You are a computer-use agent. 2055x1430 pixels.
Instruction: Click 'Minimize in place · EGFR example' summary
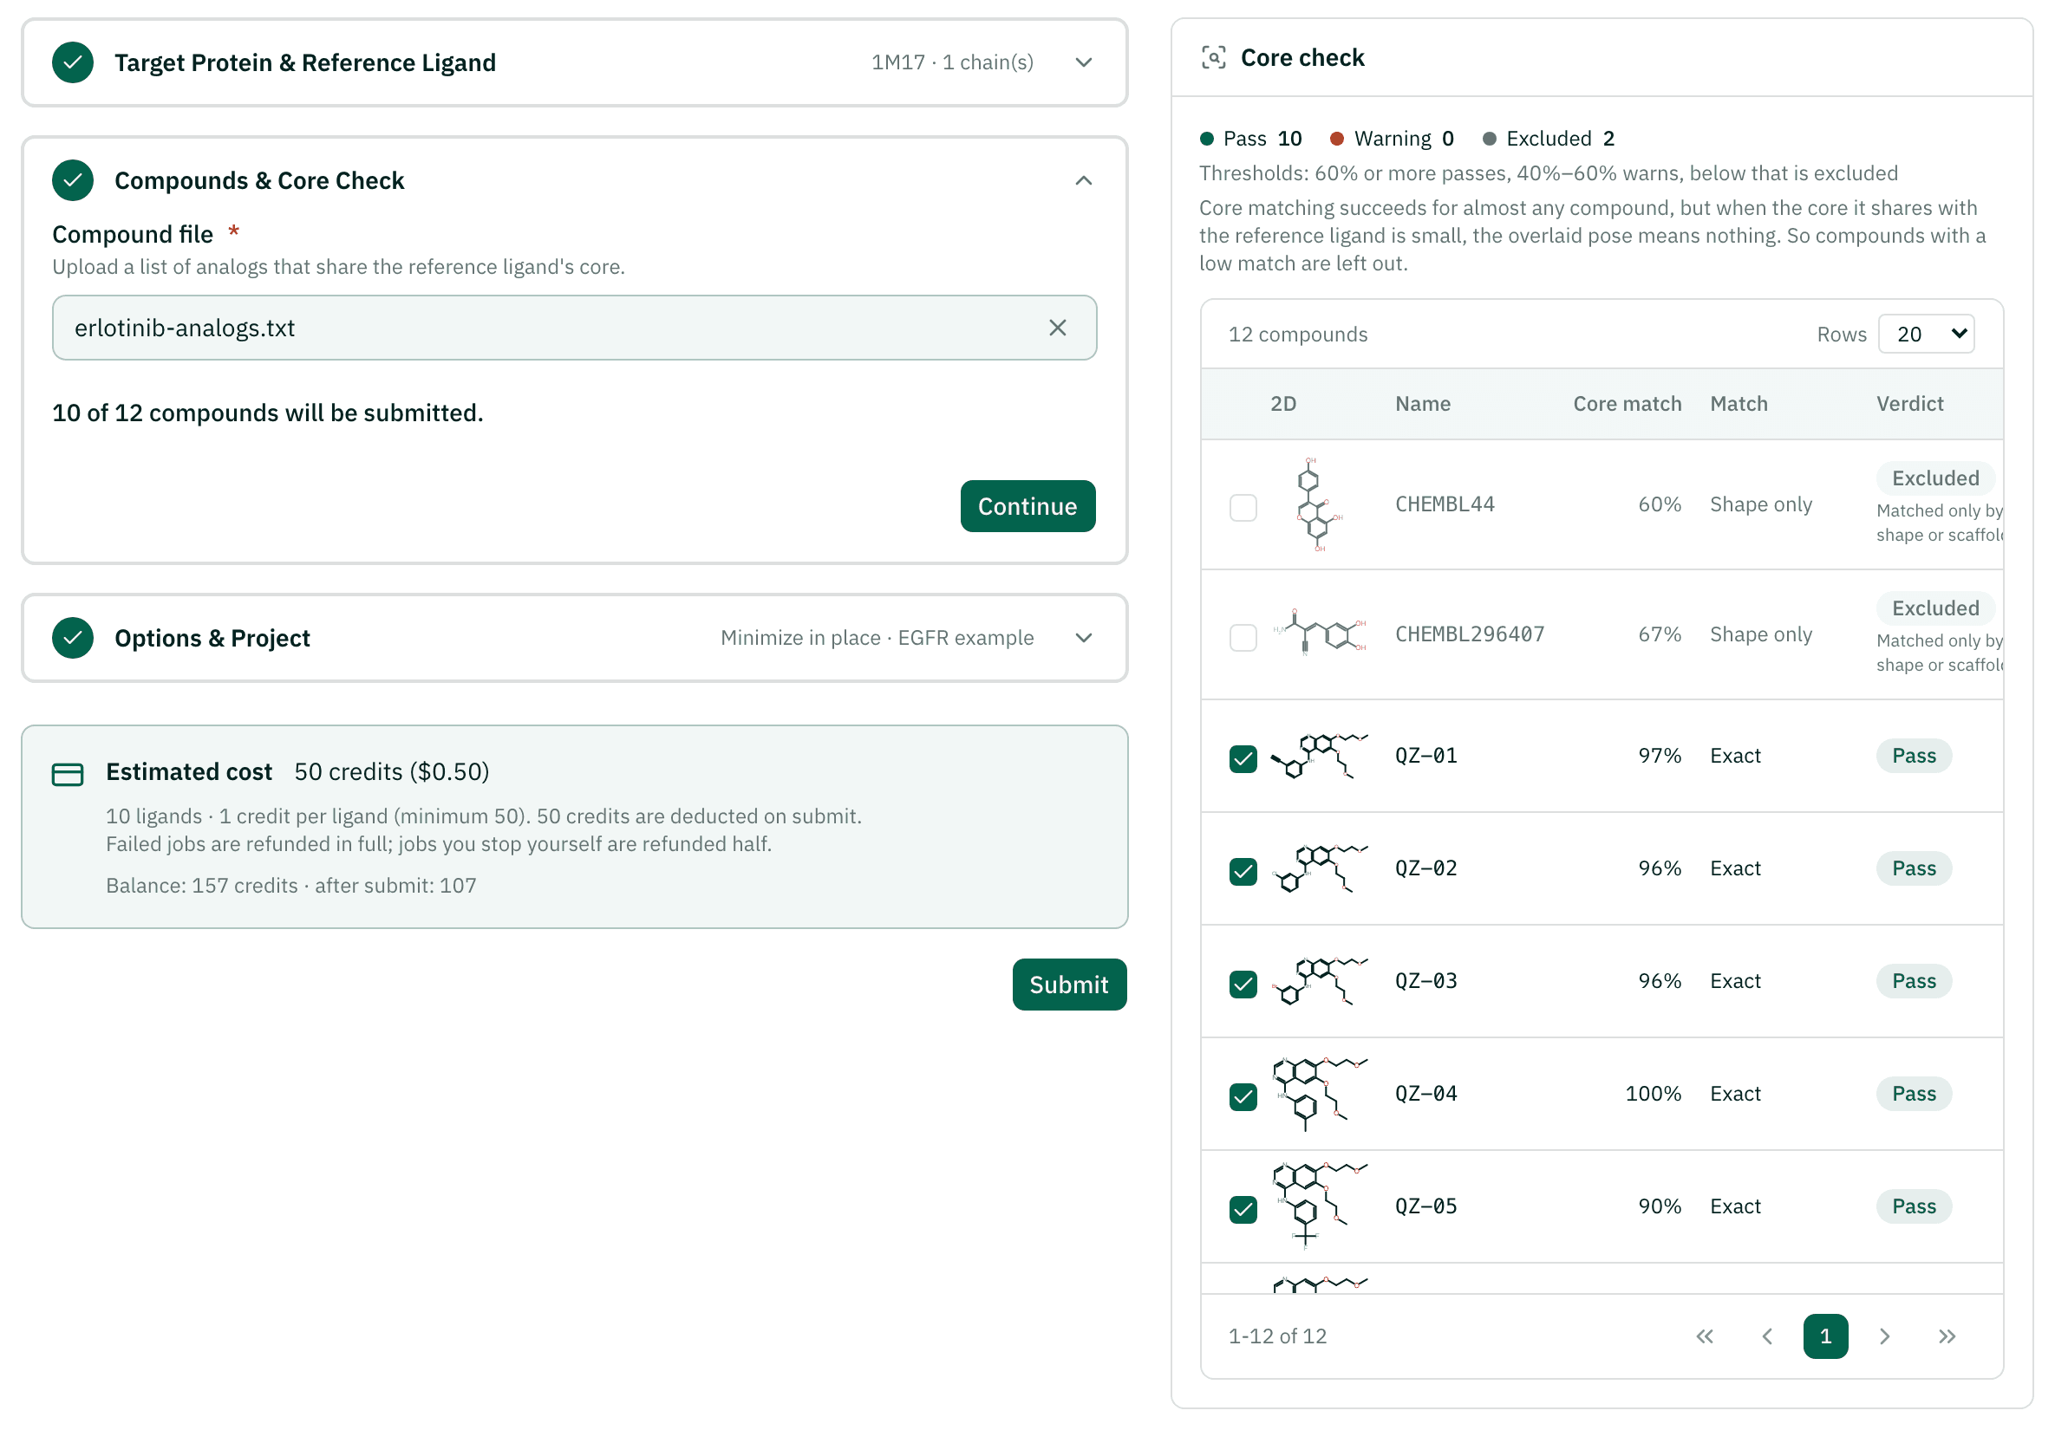pos(877,638)
